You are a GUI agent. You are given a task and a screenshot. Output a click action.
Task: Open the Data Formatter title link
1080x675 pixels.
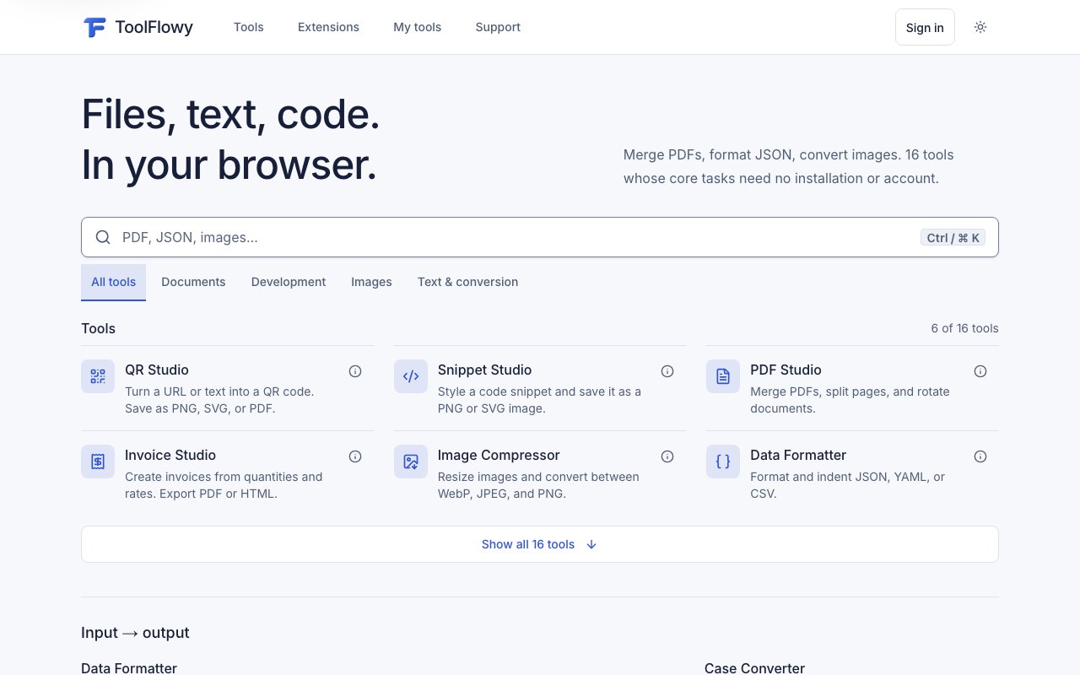tap(798, 455)
